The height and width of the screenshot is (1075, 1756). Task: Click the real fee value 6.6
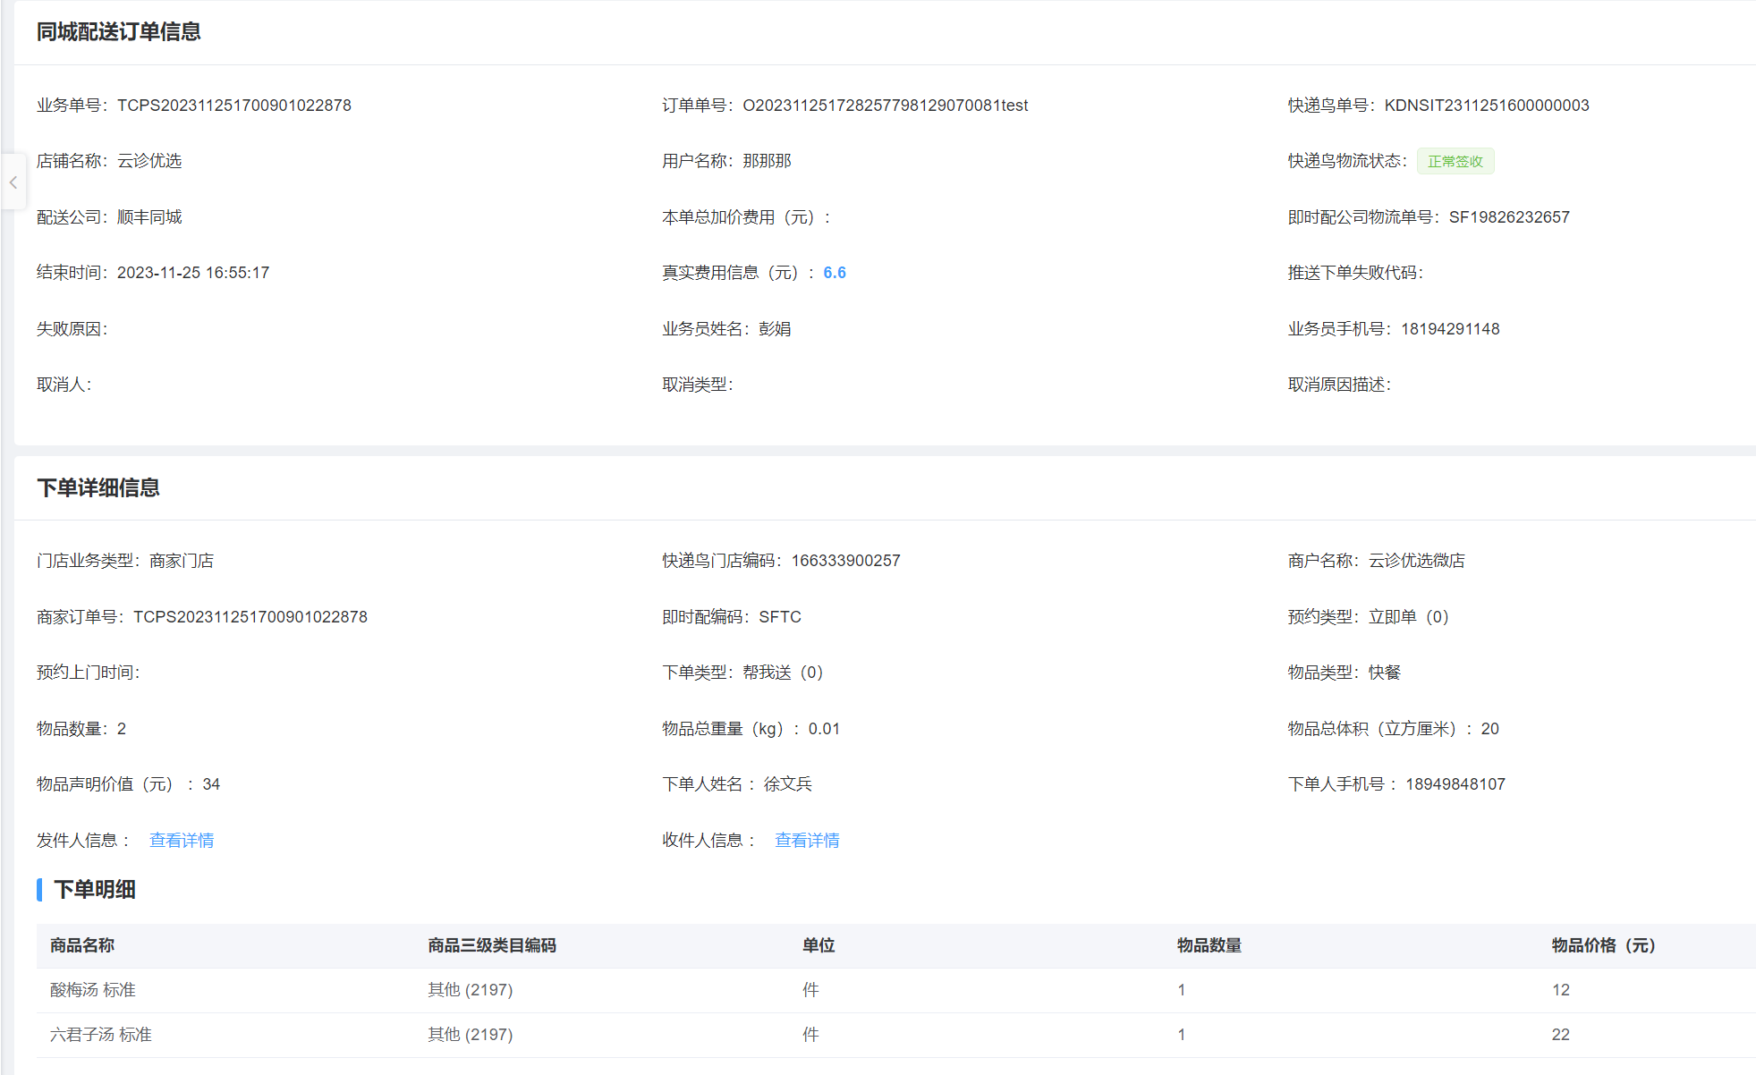pos(835,273)
